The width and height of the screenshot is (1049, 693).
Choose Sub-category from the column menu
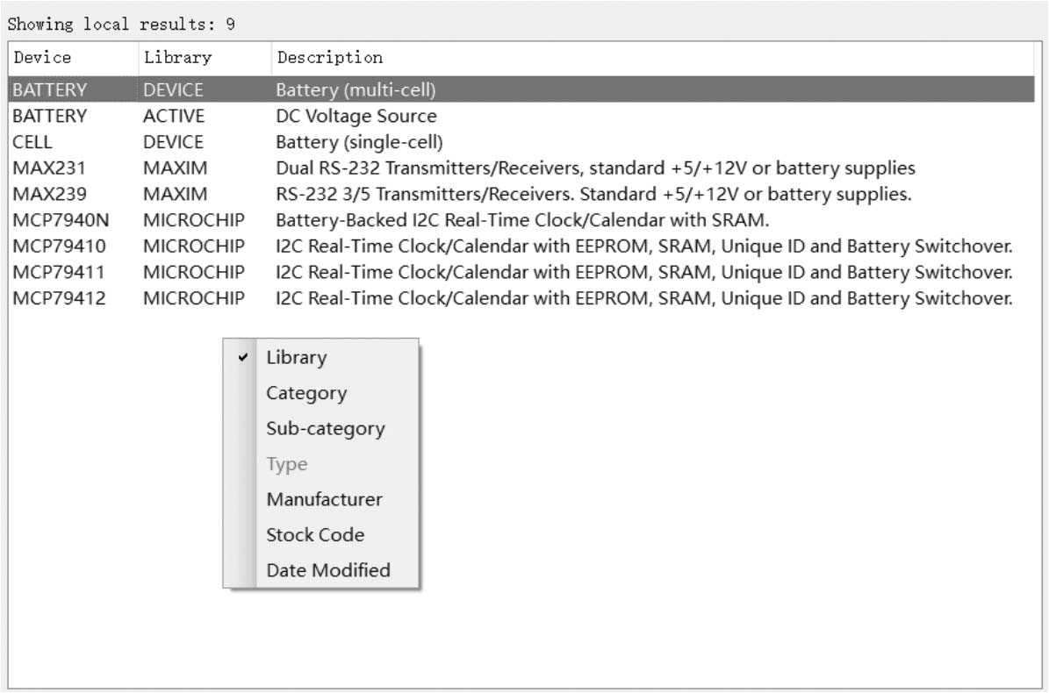click(325, 429)
